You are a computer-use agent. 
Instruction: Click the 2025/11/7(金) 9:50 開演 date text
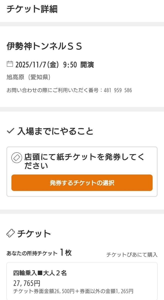(54, 65)
